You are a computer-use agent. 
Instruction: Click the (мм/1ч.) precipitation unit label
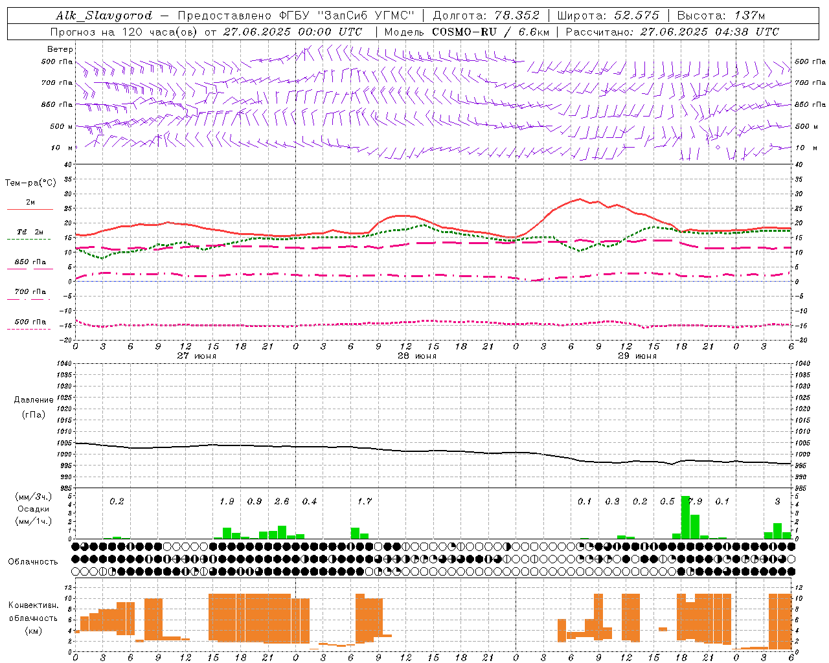coord(34,521)
